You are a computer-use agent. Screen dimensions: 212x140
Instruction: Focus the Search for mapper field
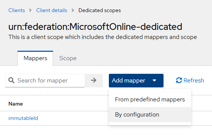coord(45,81)
